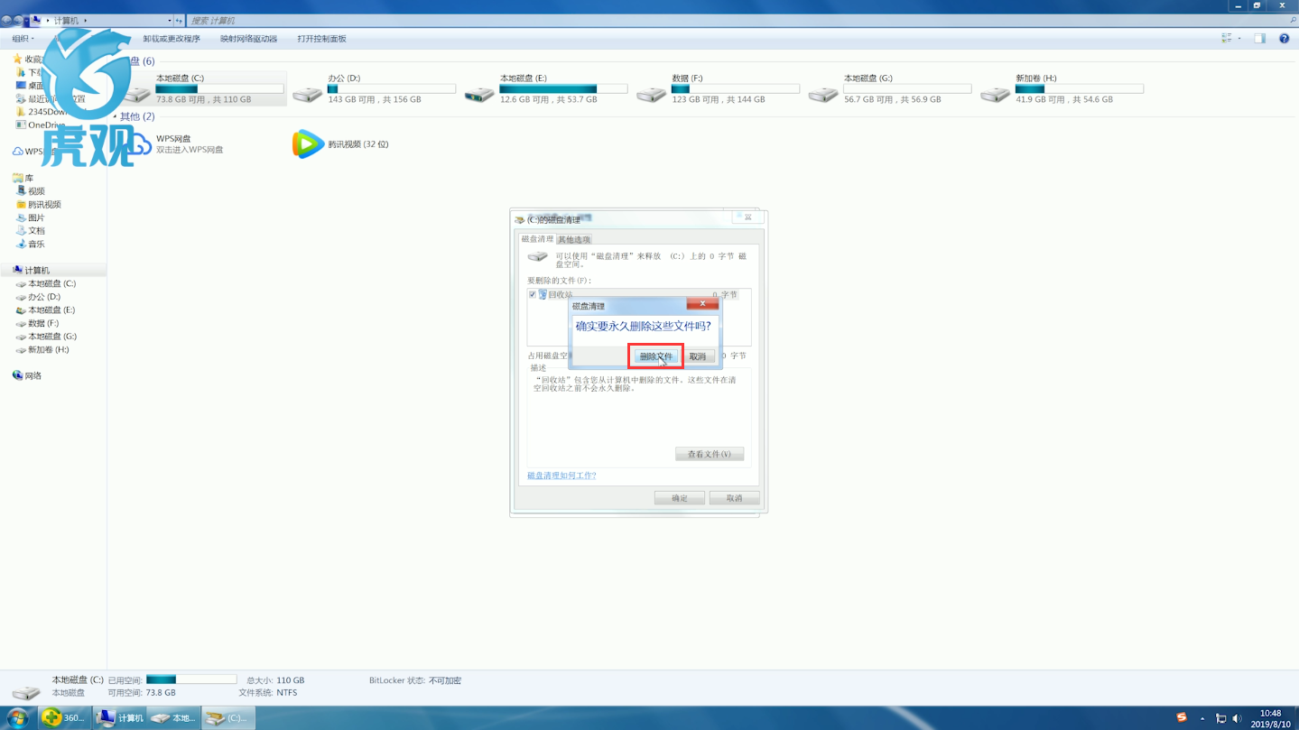This screenshot has height=730, width=1299.
Task: Select 本地磁盘 (C:) in the sidebar tree
Action: click(x=46, y=283)
